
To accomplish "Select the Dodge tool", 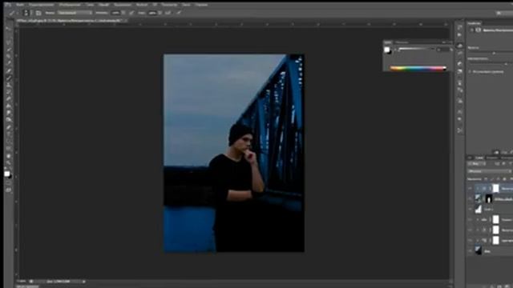I will click(x=8, y=120).
